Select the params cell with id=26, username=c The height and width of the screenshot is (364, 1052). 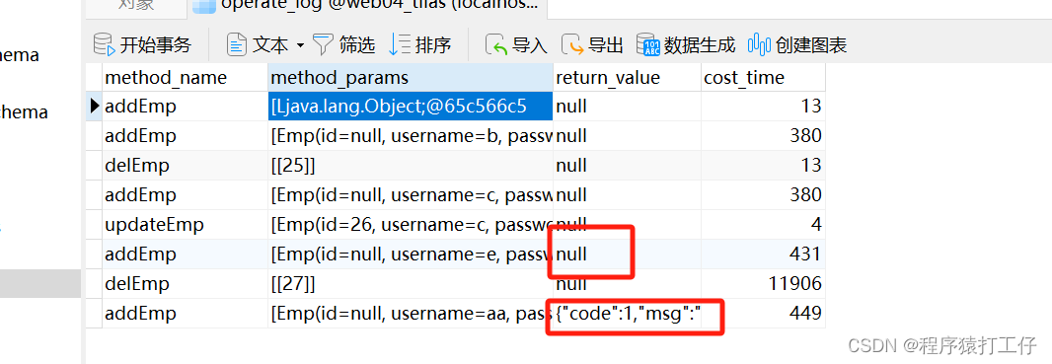click(x=410, y=225)
